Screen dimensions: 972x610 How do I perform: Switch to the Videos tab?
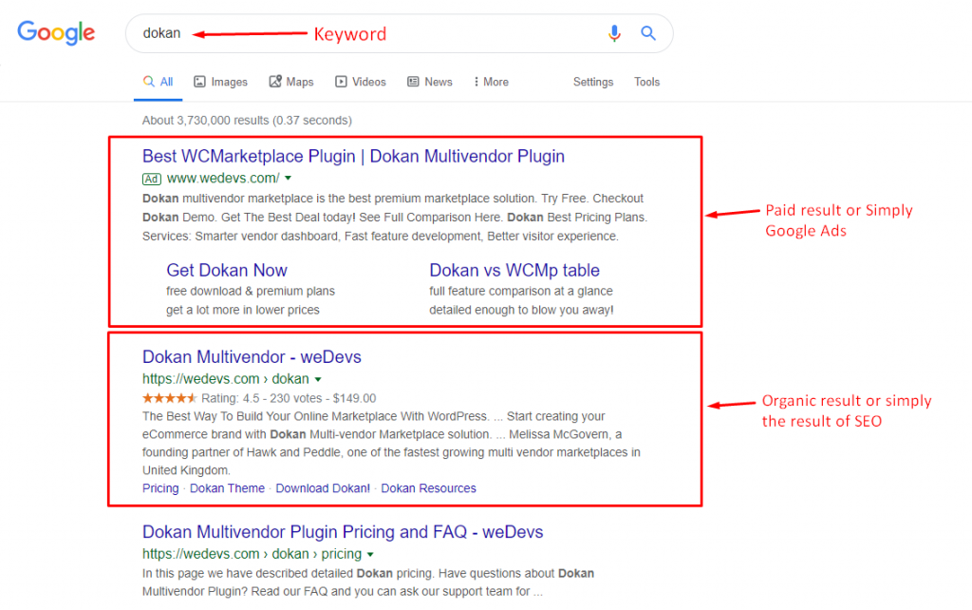(x=361, y=82)
